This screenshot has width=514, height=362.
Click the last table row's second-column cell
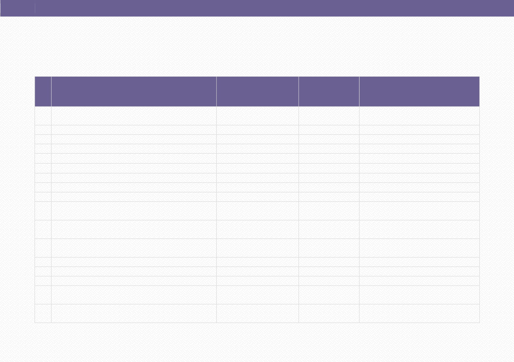(134, 313)
